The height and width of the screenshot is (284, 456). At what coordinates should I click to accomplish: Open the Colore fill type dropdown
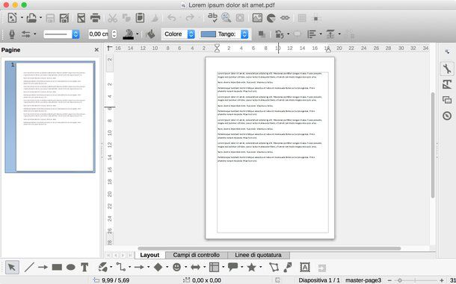pos(178,34)
